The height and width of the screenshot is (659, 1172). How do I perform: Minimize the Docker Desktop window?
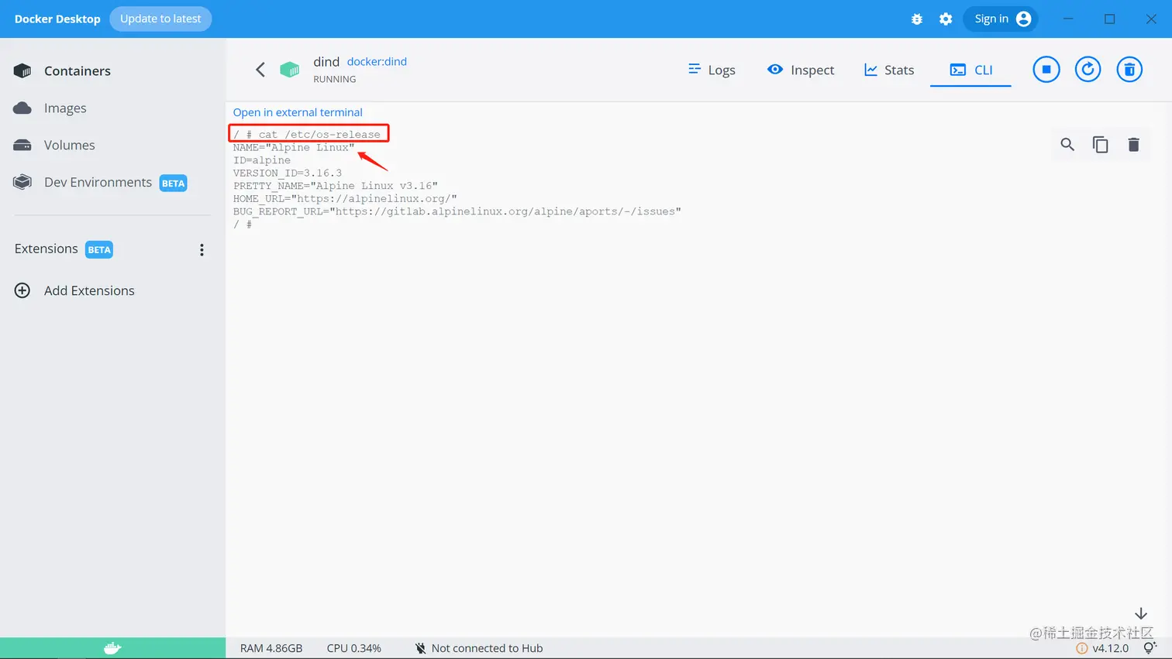pos(1068,19)
